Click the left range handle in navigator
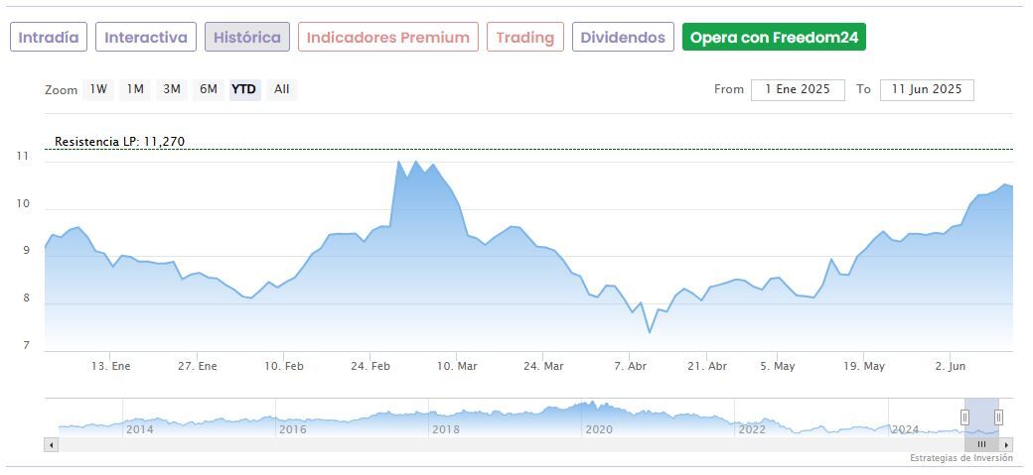Viewport: 1033px width, 475px height. (964, 417)
